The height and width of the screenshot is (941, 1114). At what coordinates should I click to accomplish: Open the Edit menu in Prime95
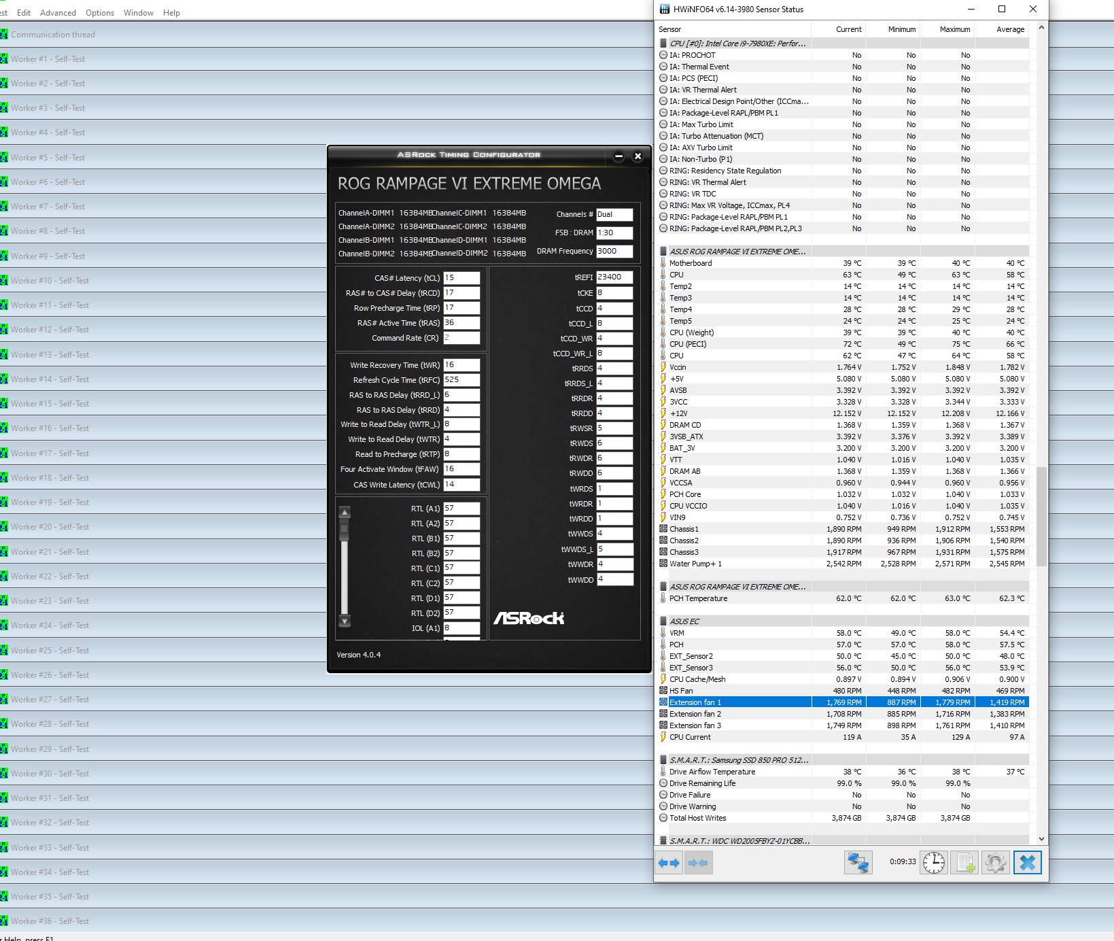(x=24, y=13)
